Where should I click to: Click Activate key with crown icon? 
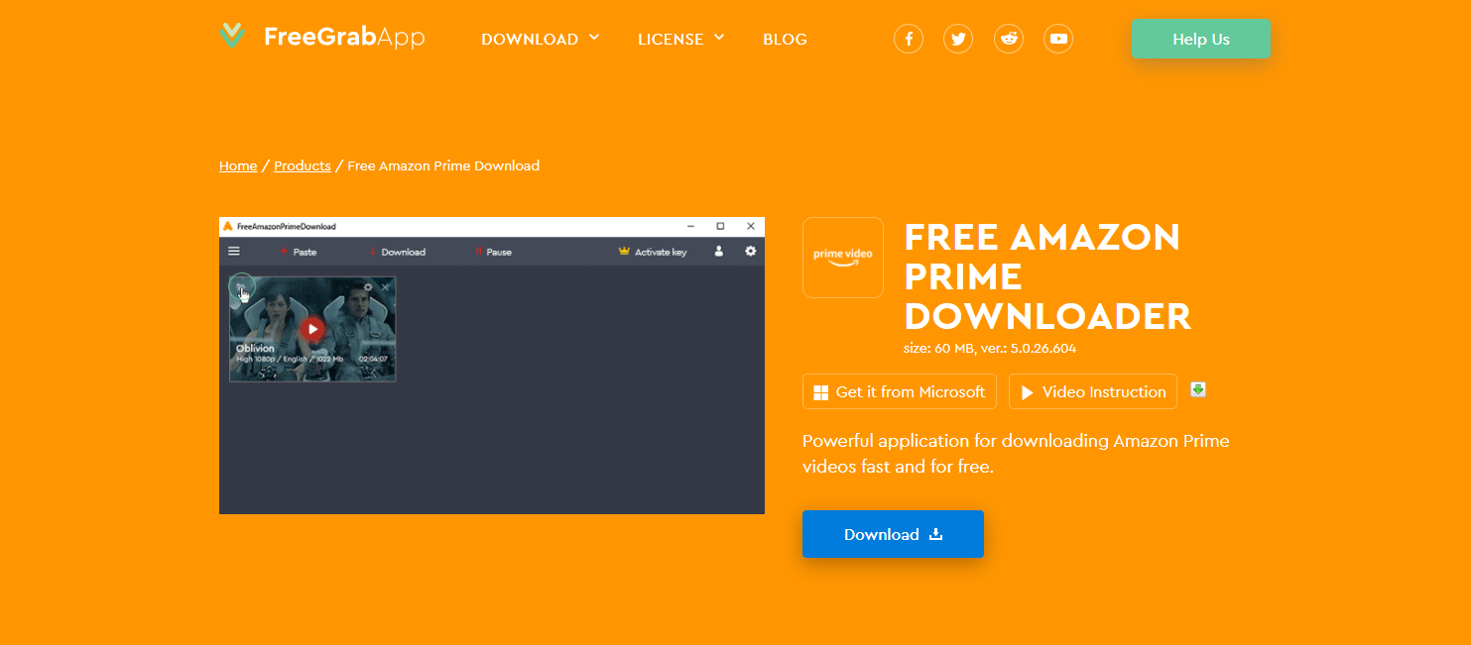(x=653, y=252)
